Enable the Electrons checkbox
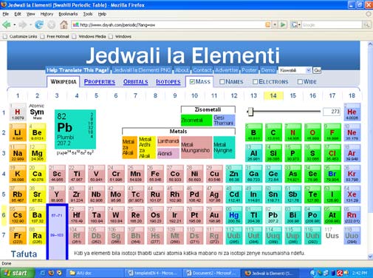 coord(255,81)
